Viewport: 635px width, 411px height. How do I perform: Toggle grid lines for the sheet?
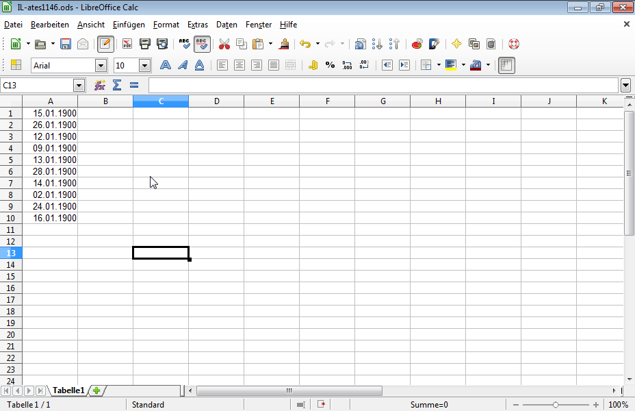506,65
